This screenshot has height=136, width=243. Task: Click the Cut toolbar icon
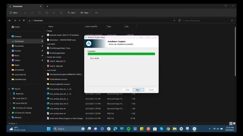click(25, 13)
